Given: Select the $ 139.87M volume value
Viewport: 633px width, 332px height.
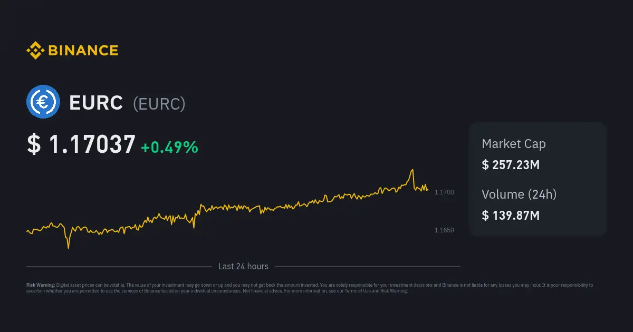Looking at the screenshot, I should point(510,215).
